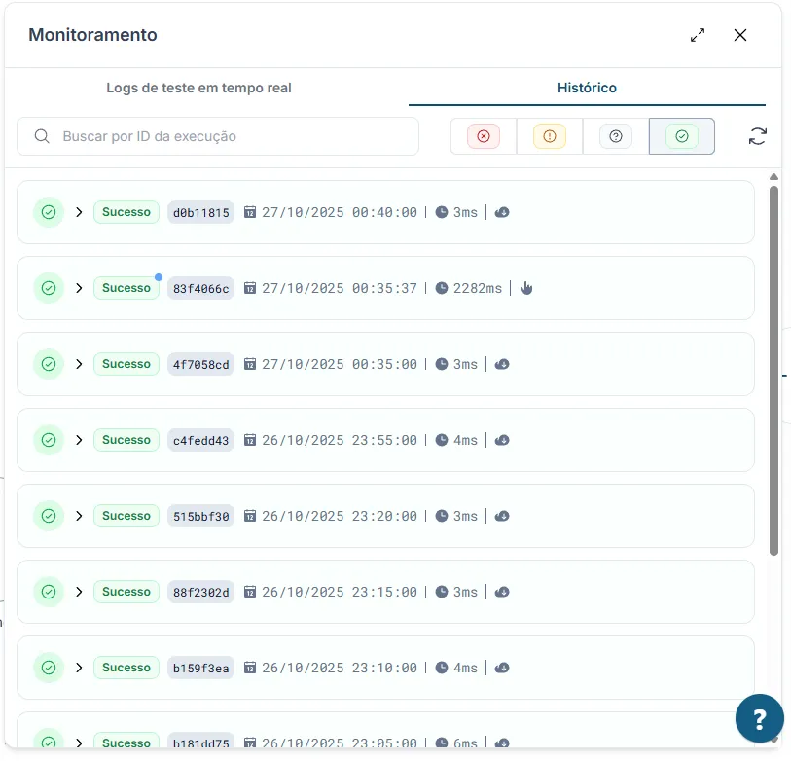
Task: Click the execution ID badge 83f4066c
Action: [x=200, y=289]
